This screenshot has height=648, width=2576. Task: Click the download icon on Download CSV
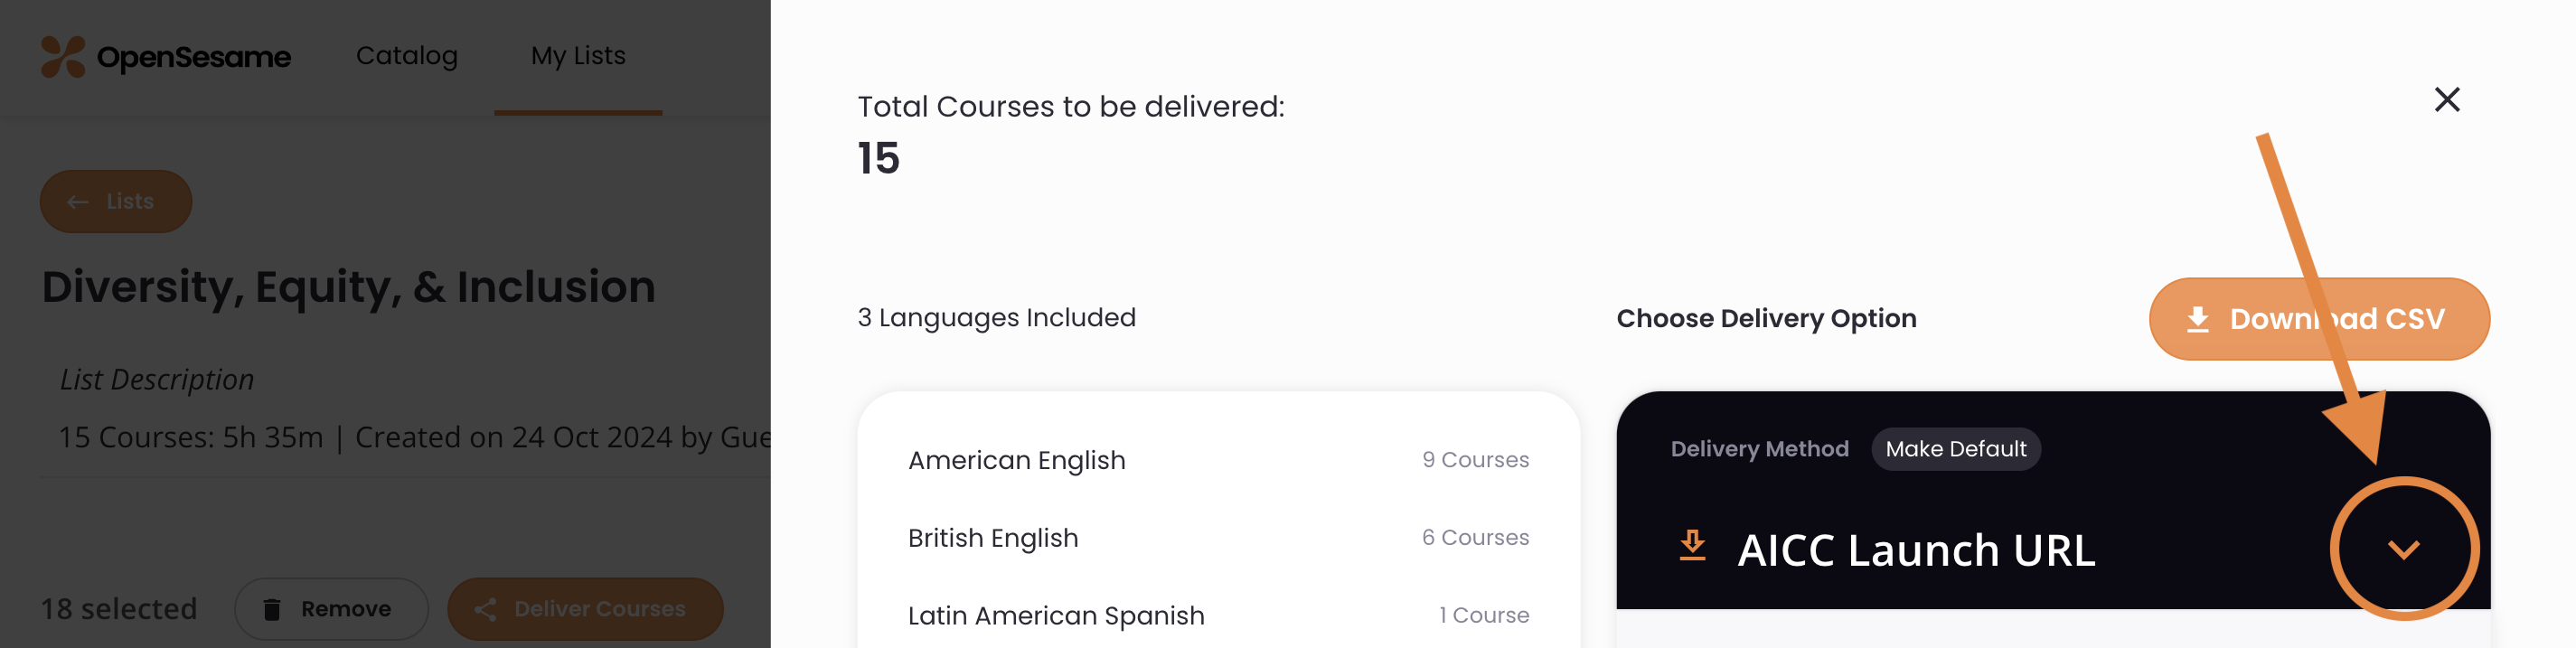2197,319
